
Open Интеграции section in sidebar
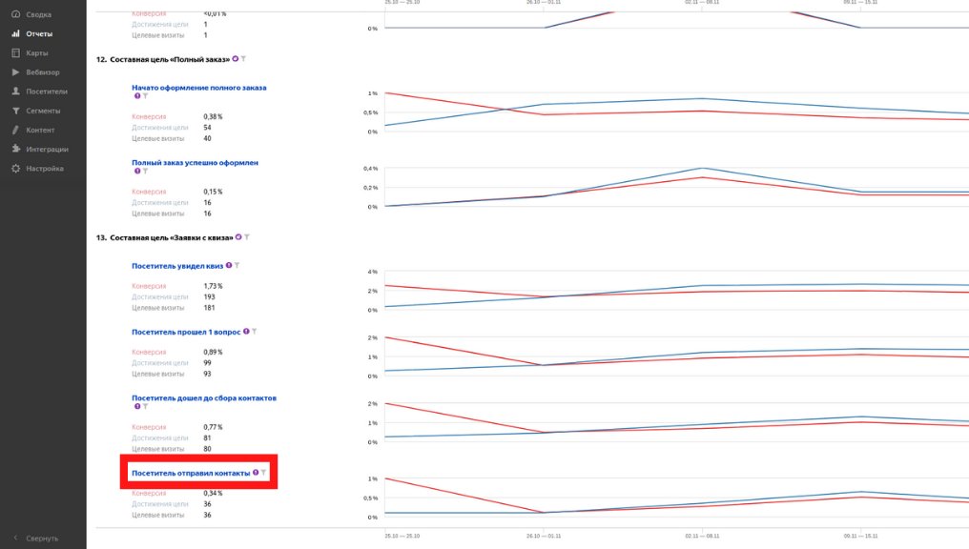pyautogui.click(x=47, y=149)
